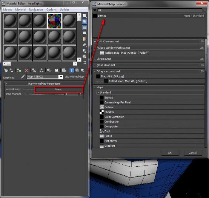Open Material Editor Options icon
Image resolution: width=209 pixels, height=198 pixels.
(84, 51)
